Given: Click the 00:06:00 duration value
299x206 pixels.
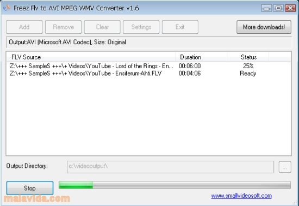Looking at the screenshot, I should 190,66.
